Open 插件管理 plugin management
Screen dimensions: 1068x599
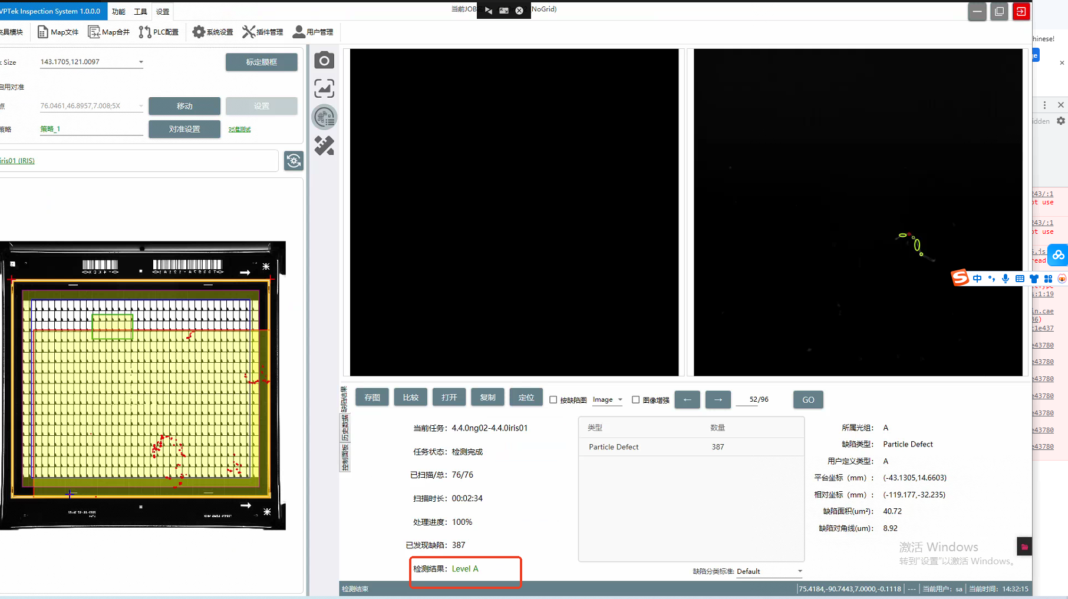(263, 32)
